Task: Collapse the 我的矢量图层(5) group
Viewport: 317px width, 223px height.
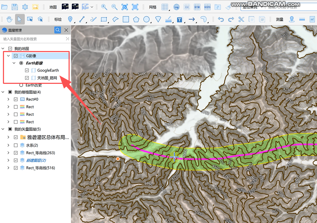Action: (3, 129)
